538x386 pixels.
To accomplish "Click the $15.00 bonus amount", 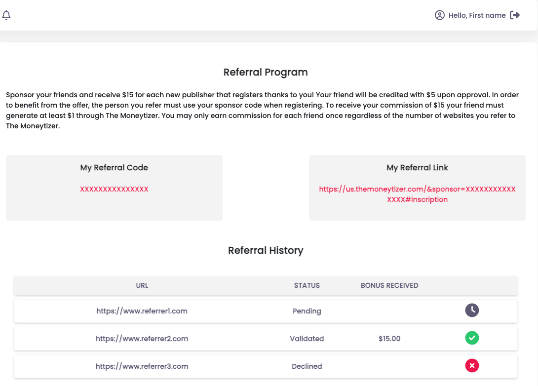I will click(x=389, y=339).
